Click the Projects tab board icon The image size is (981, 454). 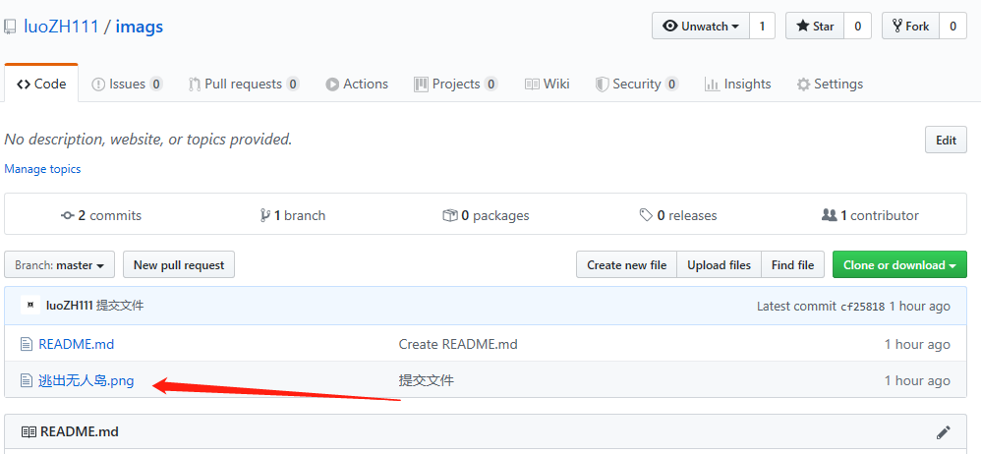[421, 85]
